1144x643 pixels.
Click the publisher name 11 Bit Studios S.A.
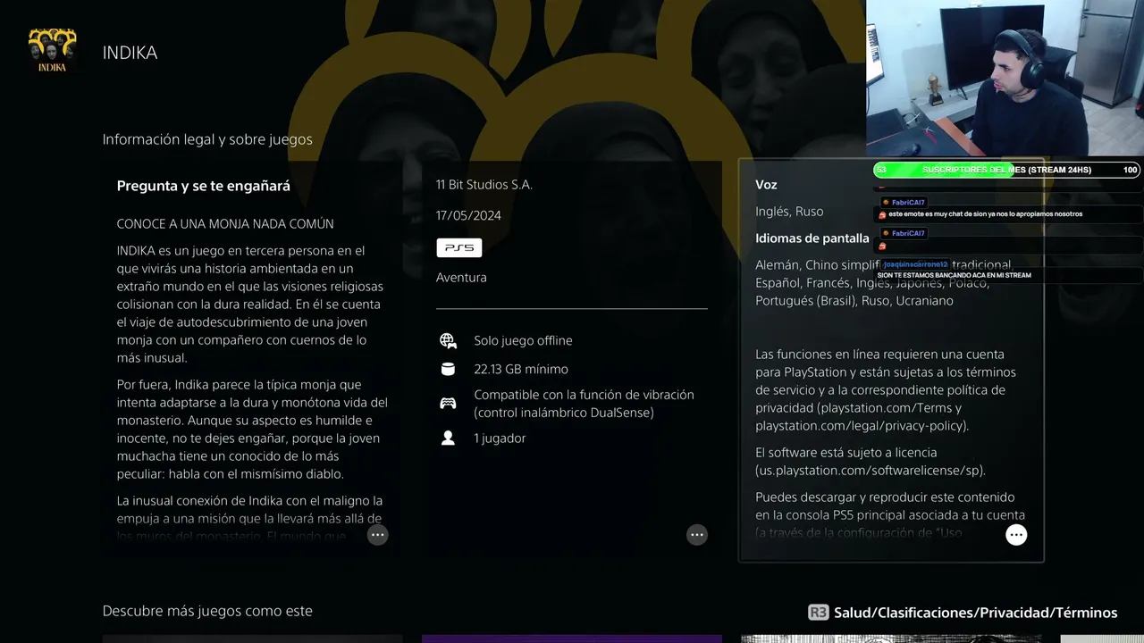(x=484, y=185)
